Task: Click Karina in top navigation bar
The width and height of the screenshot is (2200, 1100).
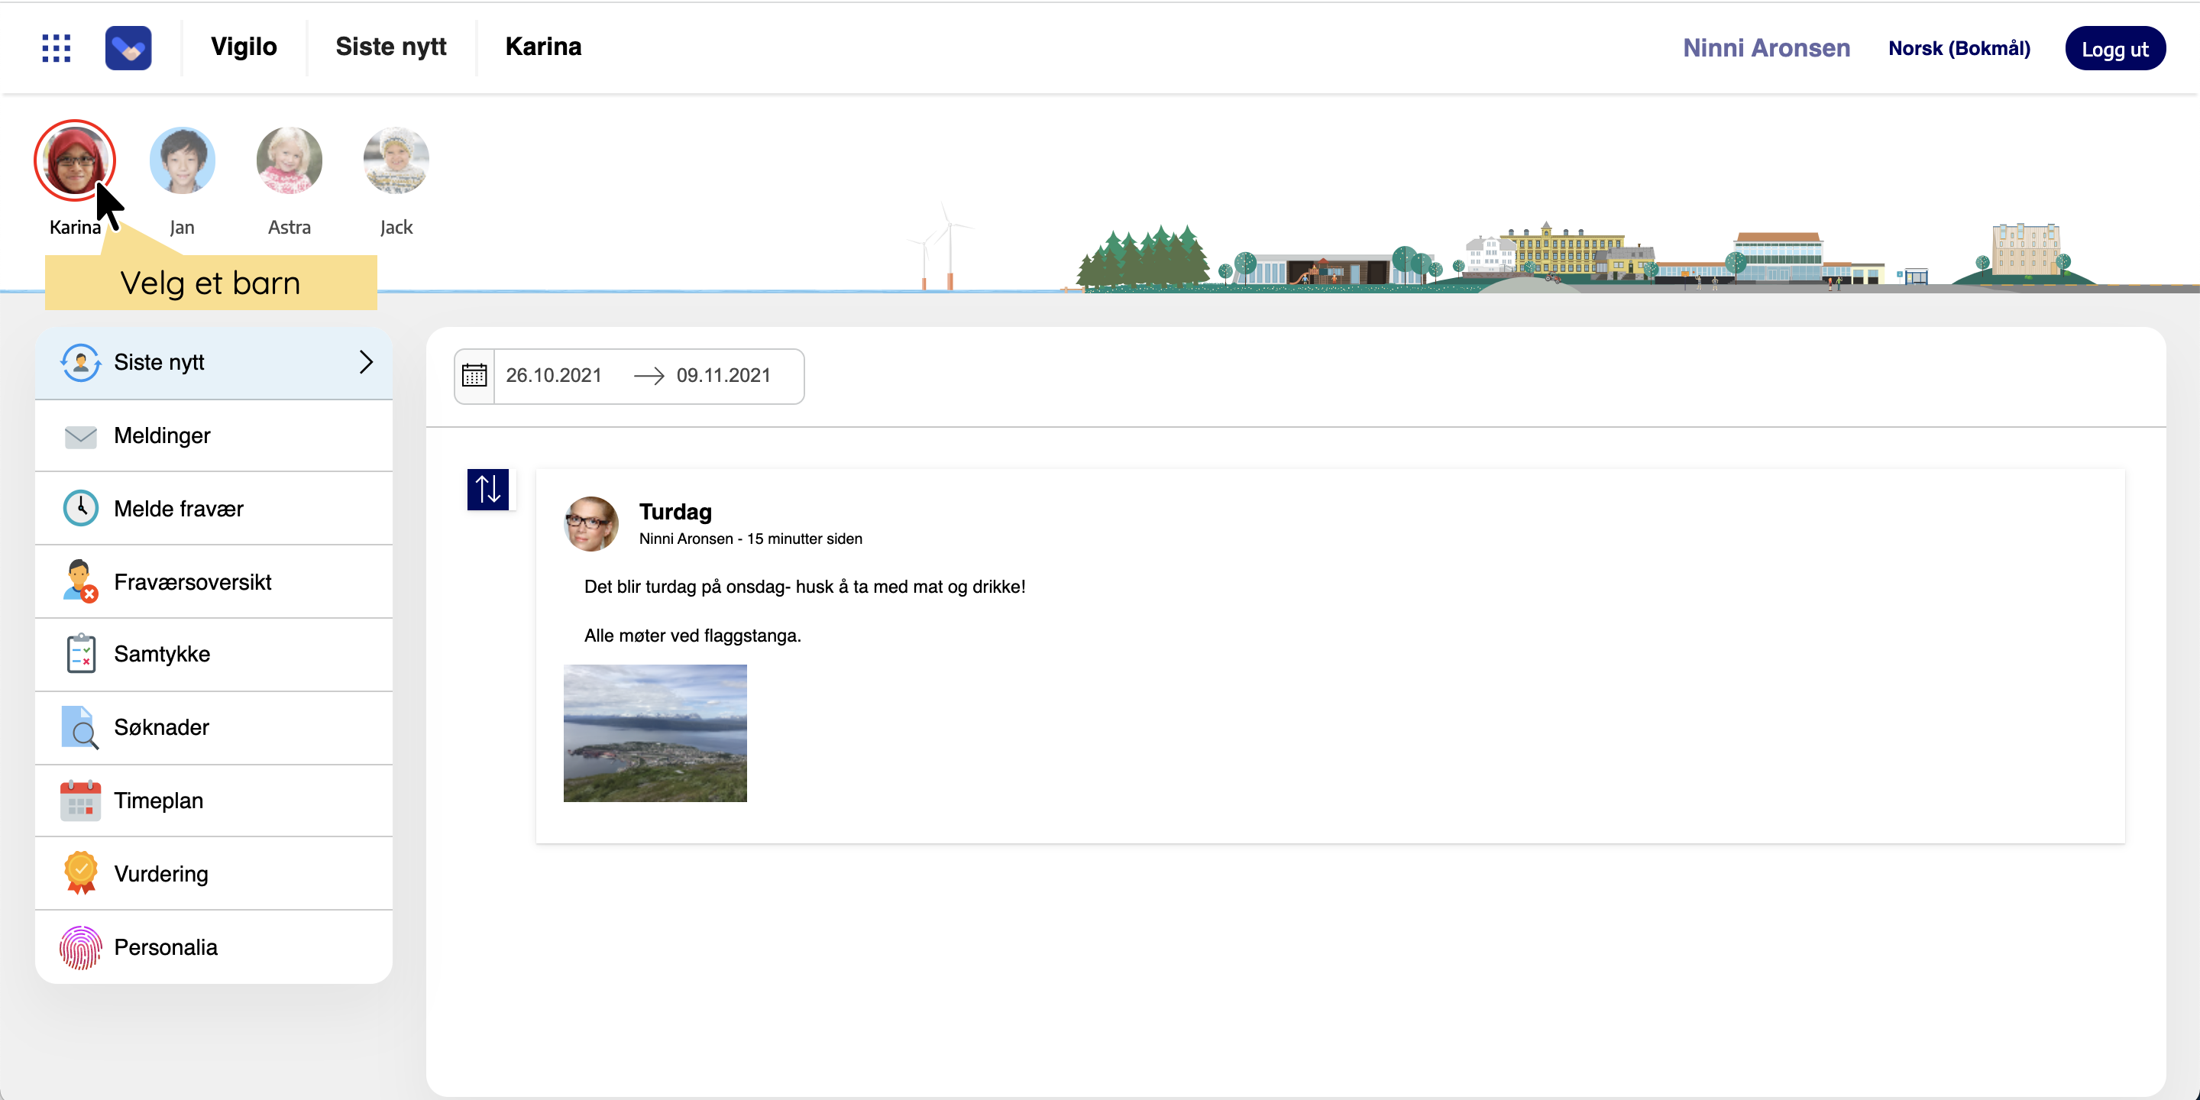Action: (543, 47)
